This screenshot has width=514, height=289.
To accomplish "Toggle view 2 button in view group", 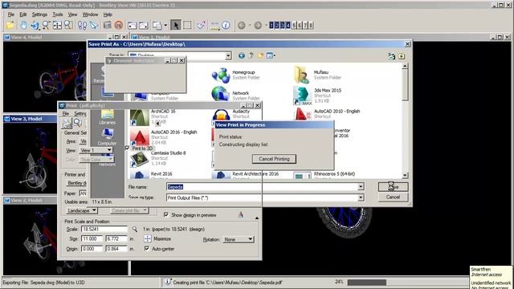I will pyautogui.click(x=277, y=25).
